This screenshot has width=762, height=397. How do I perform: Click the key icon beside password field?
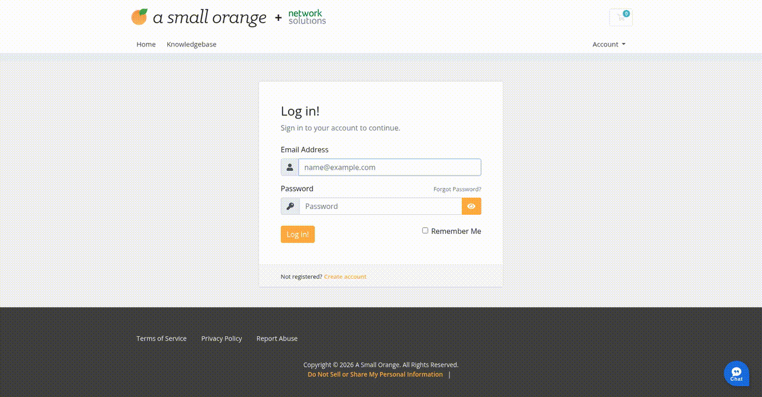(291, 206)
